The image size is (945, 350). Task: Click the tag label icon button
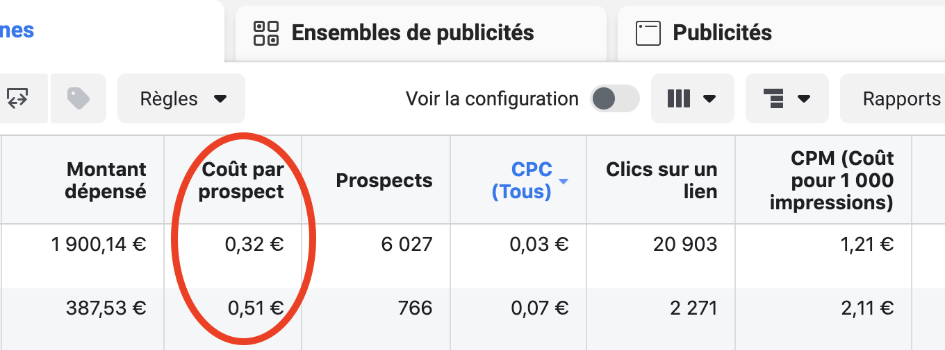coord(79,98)
